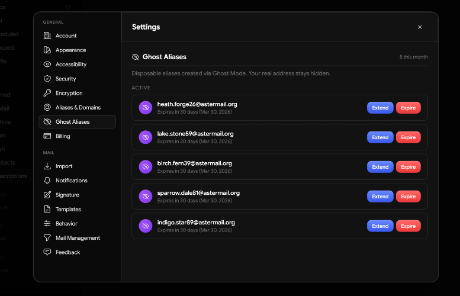Select the Notifications bell icon
Viewport: 460px width, 296px height.
pos(47,181)
